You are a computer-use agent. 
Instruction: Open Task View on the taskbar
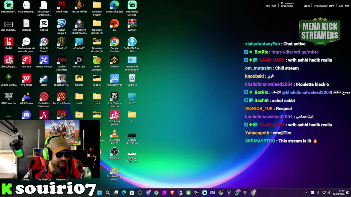coord(116,193)
